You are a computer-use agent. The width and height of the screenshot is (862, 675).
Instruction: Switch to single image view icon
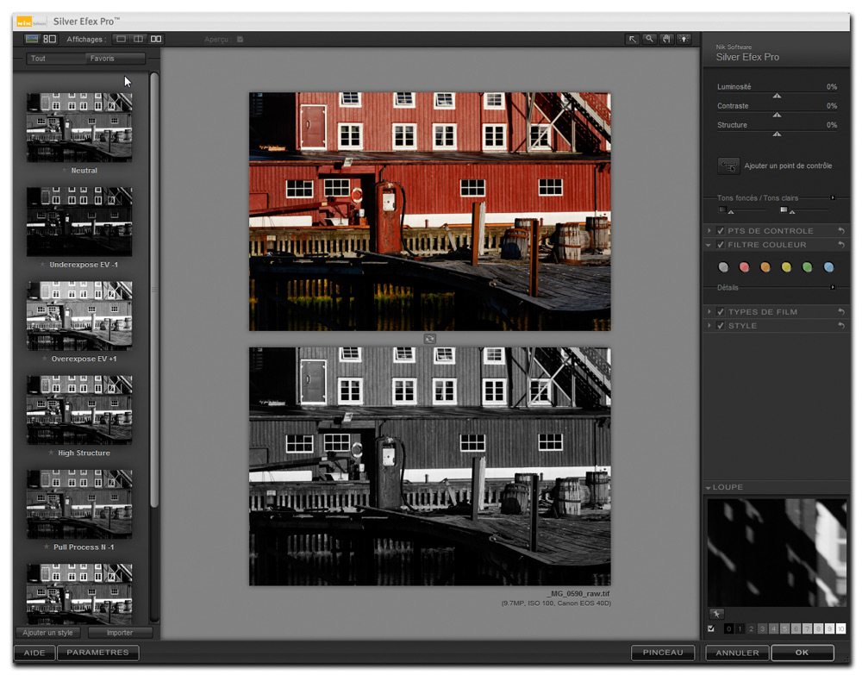click(x=121, y=39)
